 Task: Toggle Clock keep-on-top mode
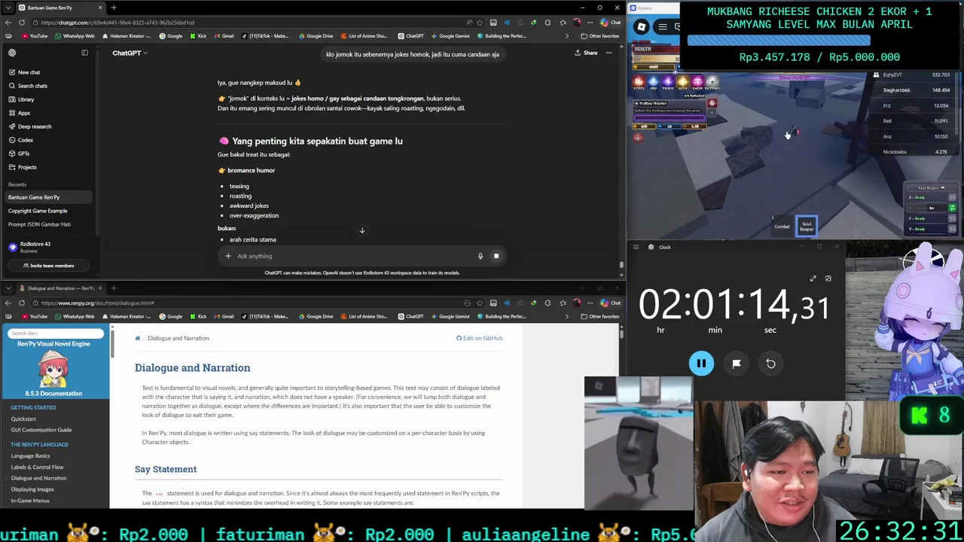click(828, 279)
